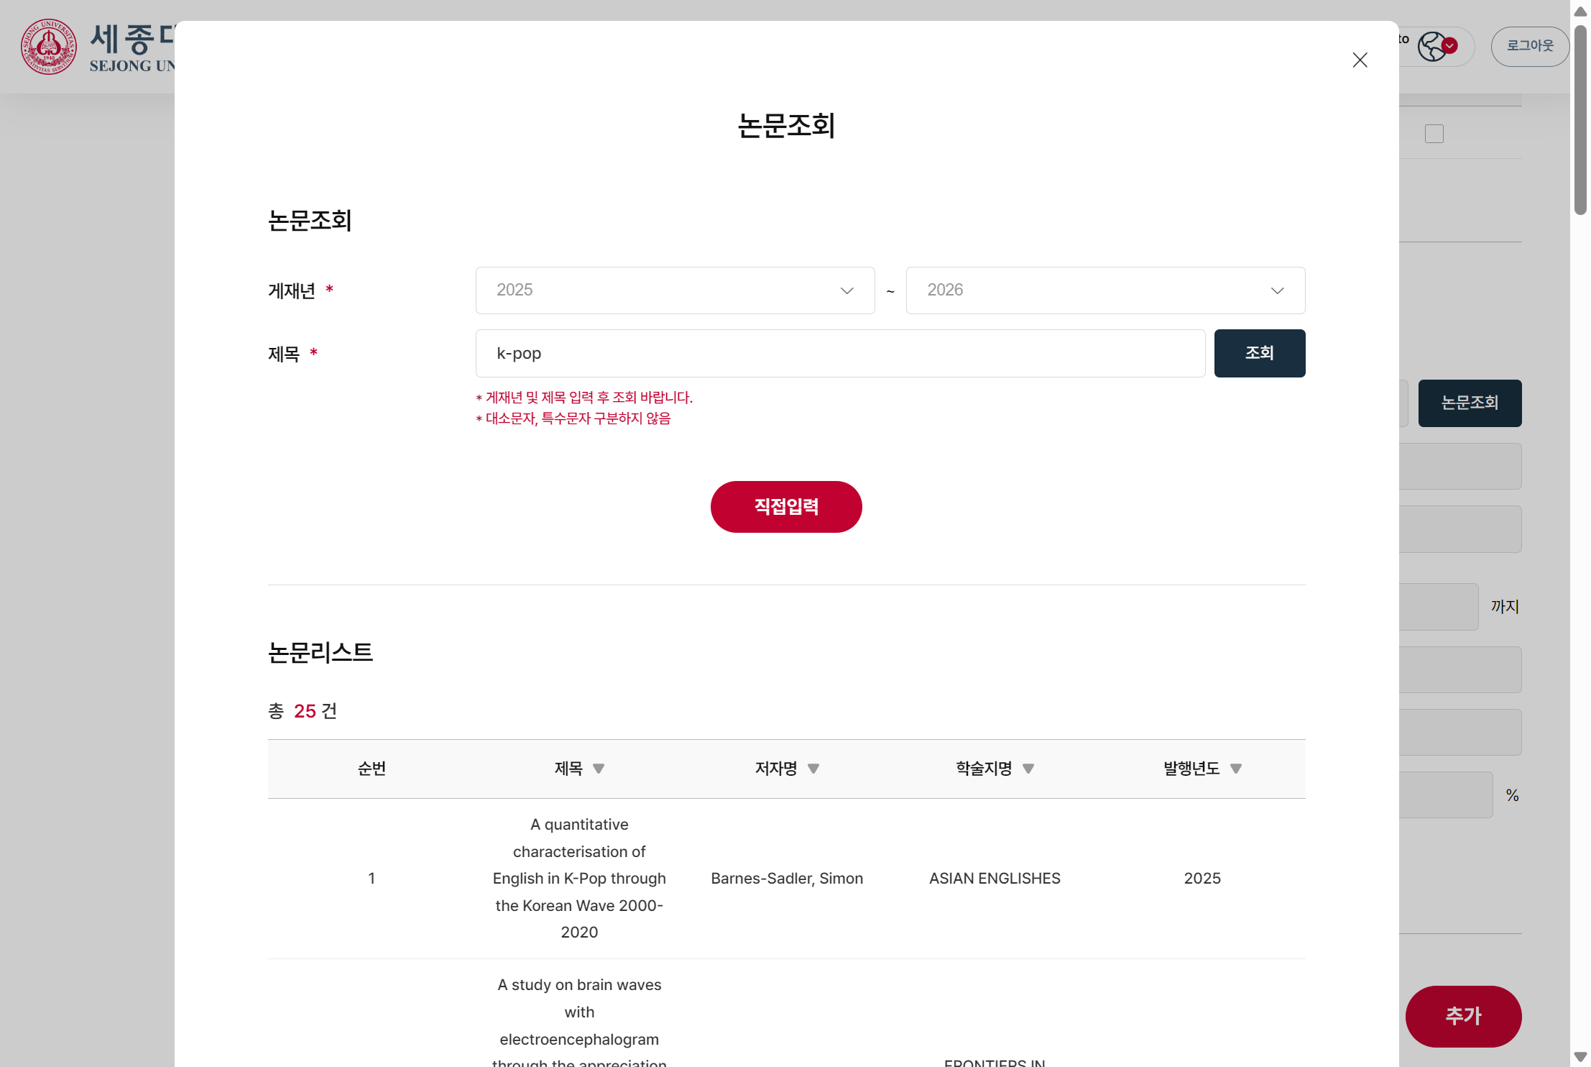The width and height of the screenshot is (1591, 1067).
Task: Click the total count 25 건 text
Action: click(x=303, y=711)
